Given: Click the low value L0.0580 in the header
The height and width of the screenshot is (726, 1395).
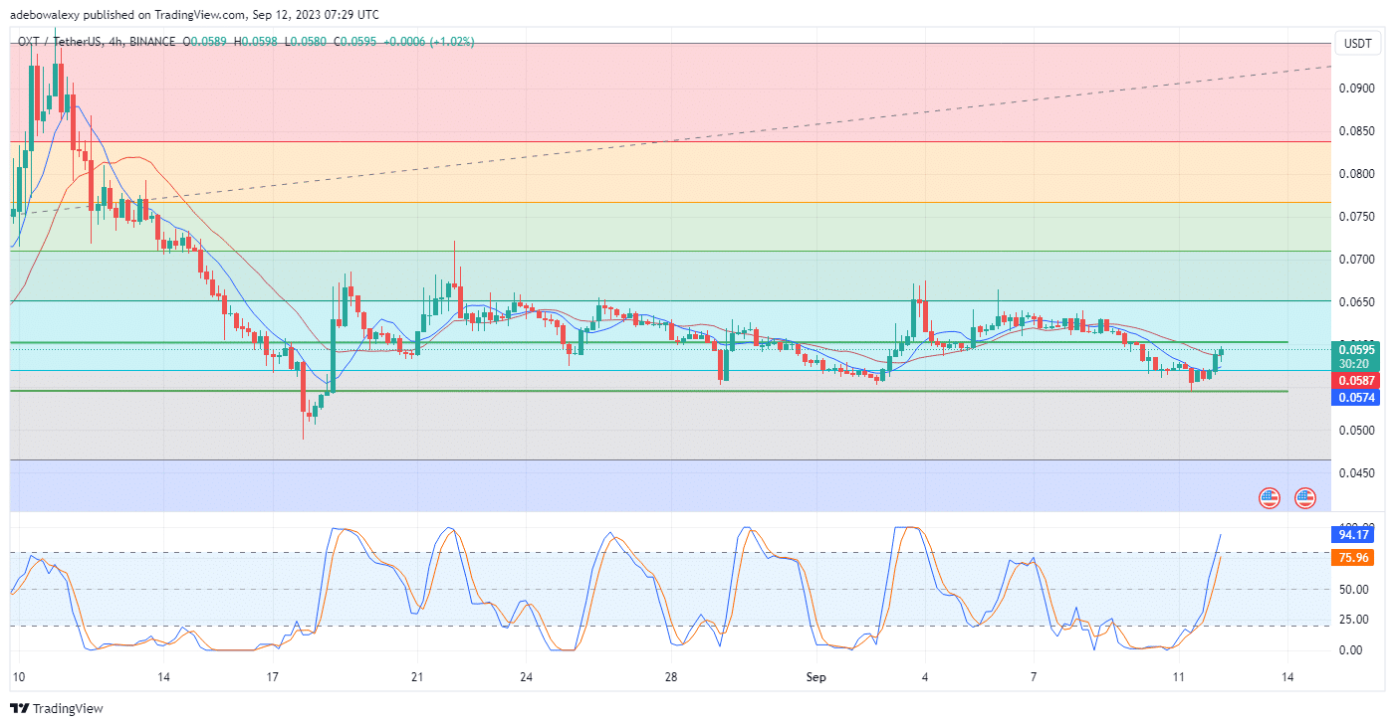Looking at the screenshot, I should (306, 42).
